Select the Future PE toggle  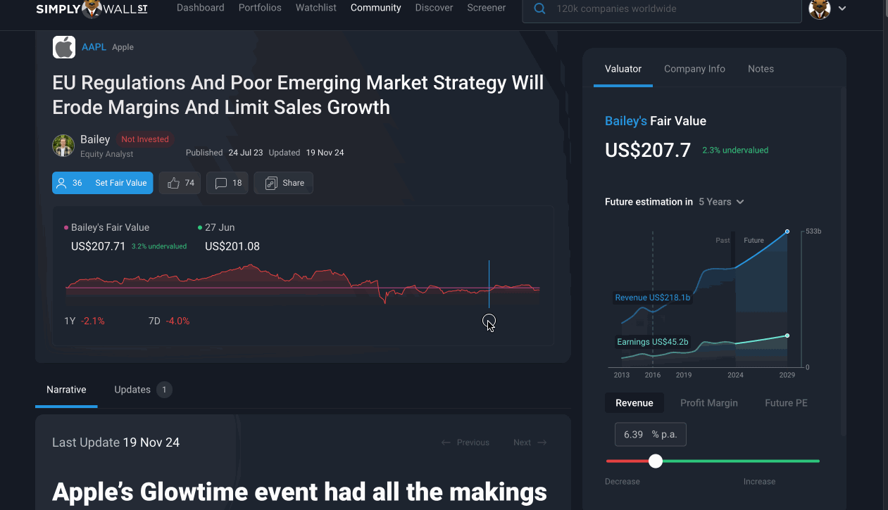pos(786,403)
